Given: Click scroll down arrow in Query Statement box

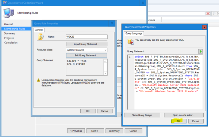Looking at the screenshot, I should pos(105,73).
